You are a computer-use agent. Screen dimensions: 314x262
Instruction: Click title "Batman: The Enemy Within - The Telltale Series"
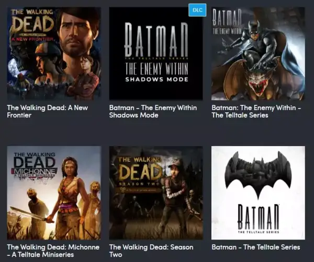click(x=256, y=112)
